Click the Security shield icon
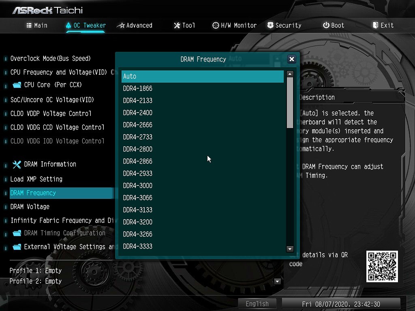This screenshot has width=415, height=311. 270,25
